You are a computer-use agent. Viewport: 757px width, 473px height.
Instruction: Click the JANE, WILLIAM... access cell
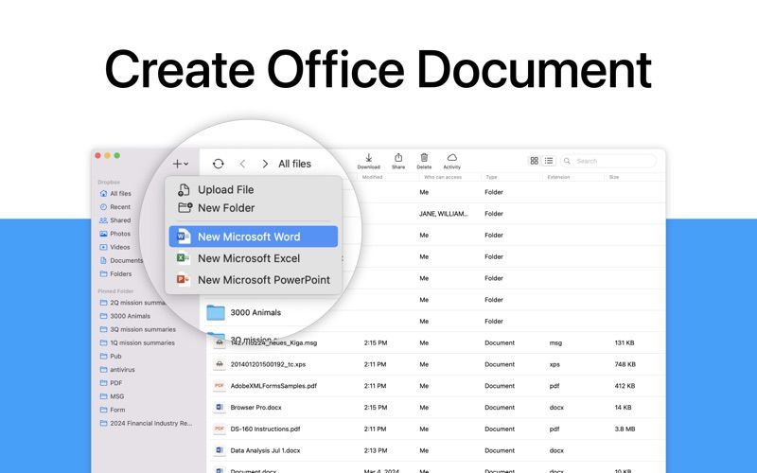[443, 214]
